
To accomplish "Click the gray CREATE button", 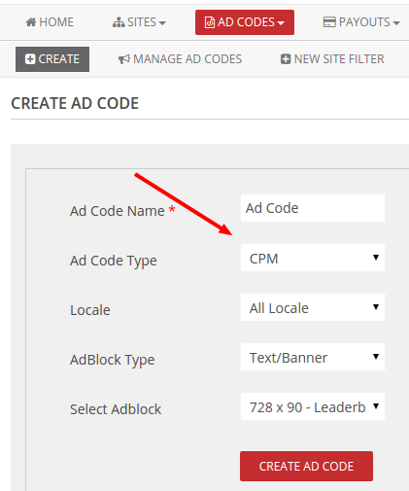I will (52, 59).
